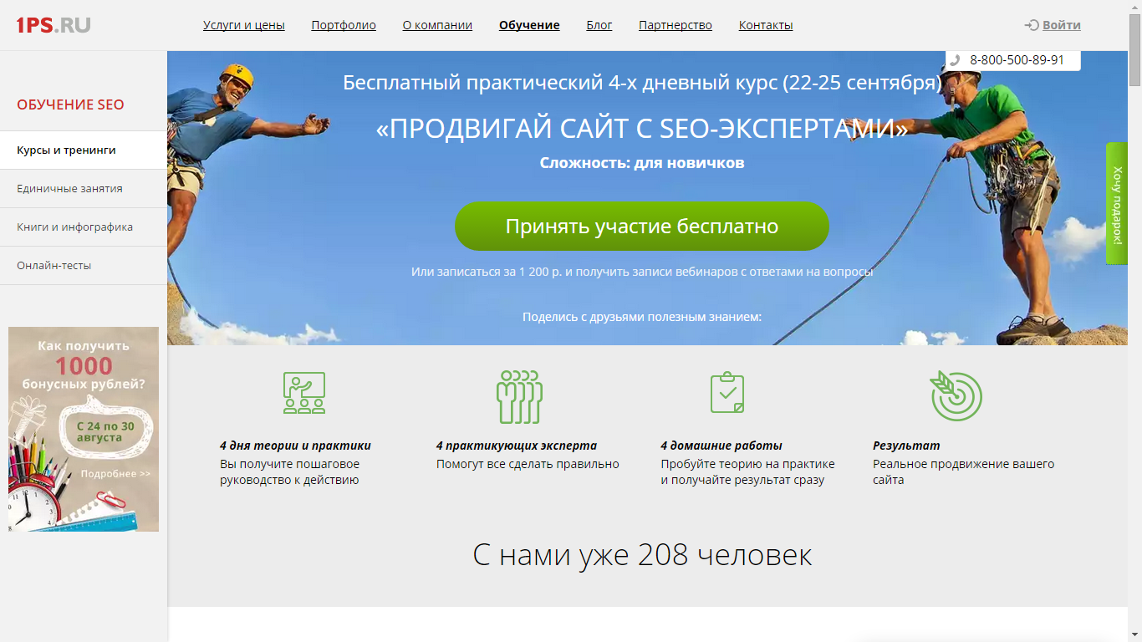This screenshot has height=642, width=1142.
Task: Click the Помогут все сделать правильно description
Action: (x=528, y=464)
